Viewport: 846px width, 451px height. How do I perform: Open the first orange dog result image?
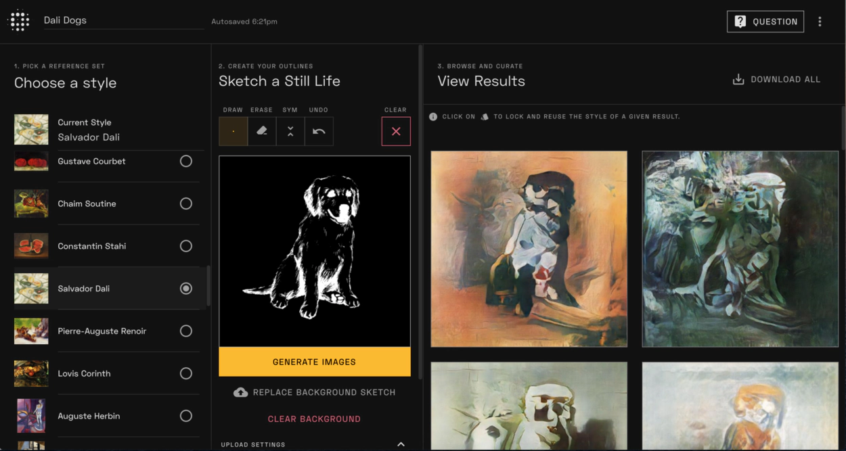pos(529,249)
